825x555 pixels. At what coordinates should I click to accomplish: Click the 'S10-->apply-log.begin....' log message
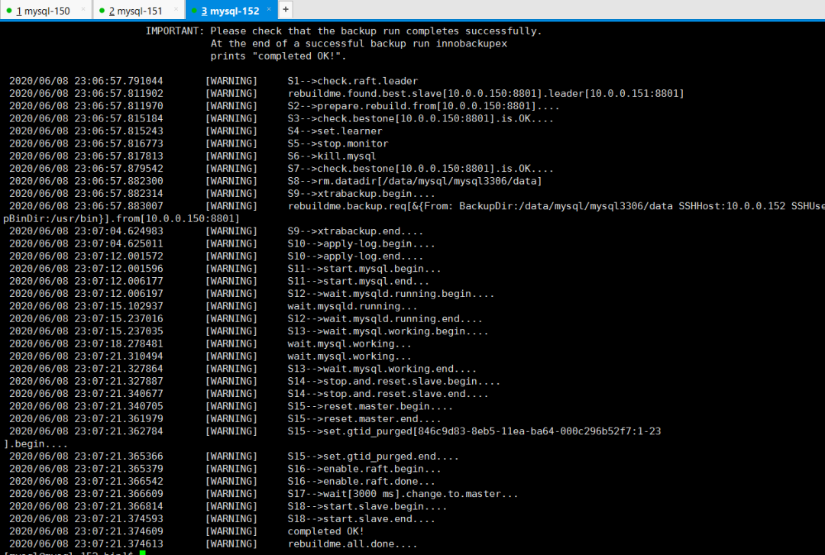coord(361,244)
